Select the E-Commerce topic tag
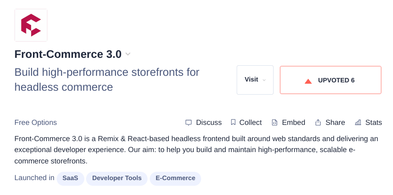The width and height of the screenshot is (393, 195). coord(176,178)
